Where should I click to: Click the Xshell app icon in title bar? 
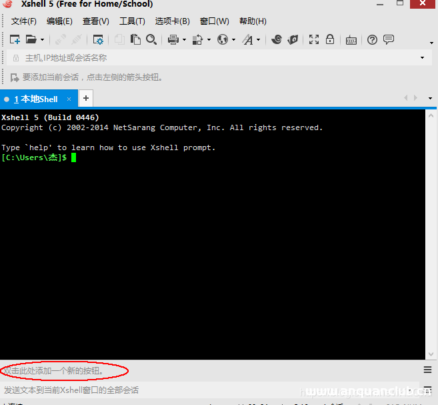[8, 3]
